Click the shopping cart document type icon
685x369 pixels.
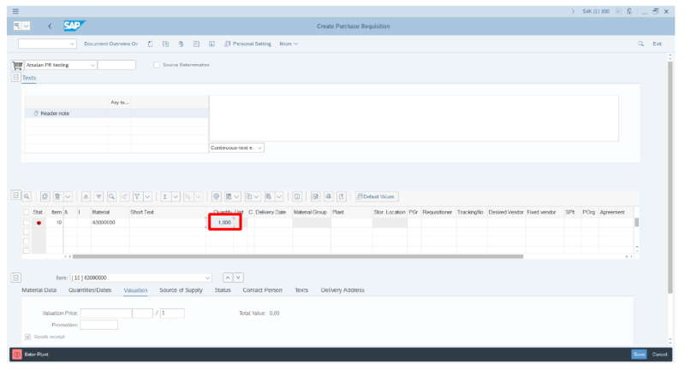(x=17, y=65)
